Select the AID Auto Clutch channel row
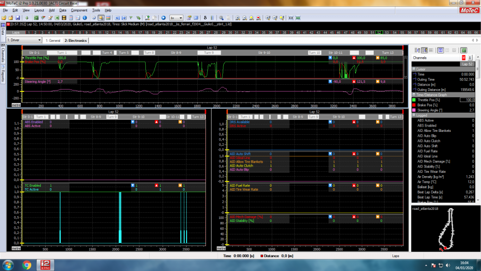 coord(443,141)
